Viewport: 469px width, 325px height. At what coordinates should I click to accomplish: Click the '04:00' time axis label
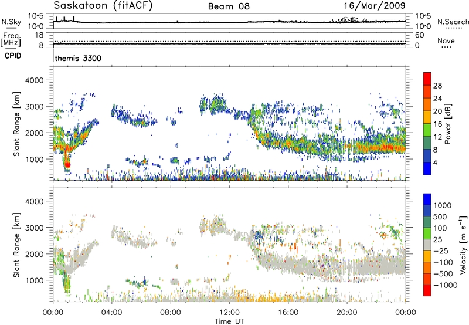click(x=111, y=313)
